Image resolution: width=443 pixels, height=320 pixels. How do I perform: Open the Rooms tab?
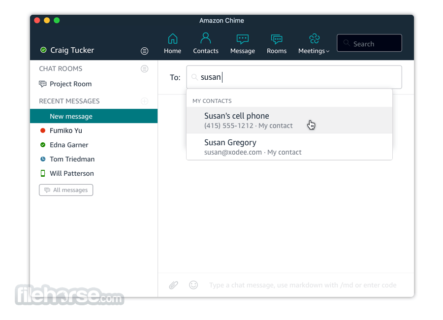coord(277,44)
